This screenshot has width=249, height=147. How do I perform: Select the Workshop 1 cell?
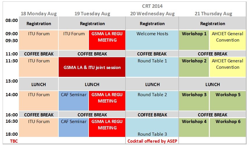click(x=194, y=34)
